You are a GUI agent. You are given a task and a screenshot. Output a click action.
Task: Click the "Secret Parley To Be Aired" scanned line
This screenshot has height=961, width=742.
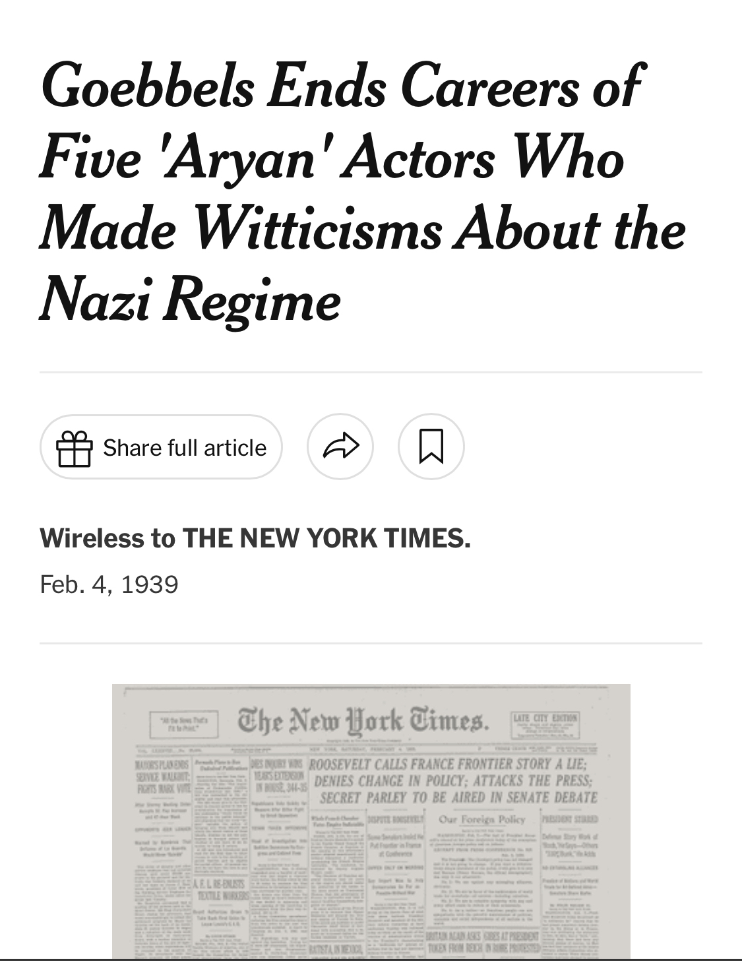pos(458,797)
